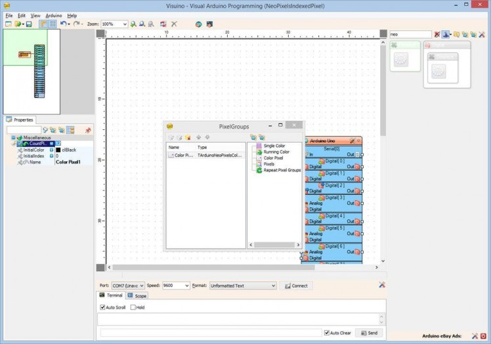Screen dimensions: 491x344
Task: Click the Save project icon in toolbar
Action: [x=29, y=24]
